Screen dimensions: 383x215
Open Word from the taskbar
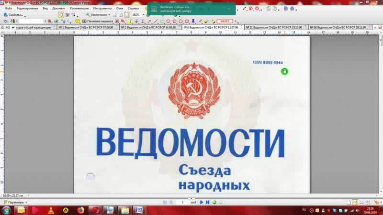139,210
